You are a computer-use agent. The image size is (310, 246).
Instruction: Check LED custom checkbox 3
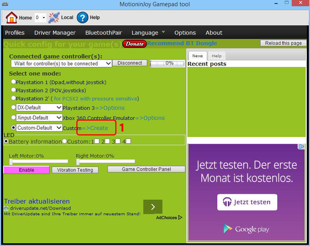[118, 141]
